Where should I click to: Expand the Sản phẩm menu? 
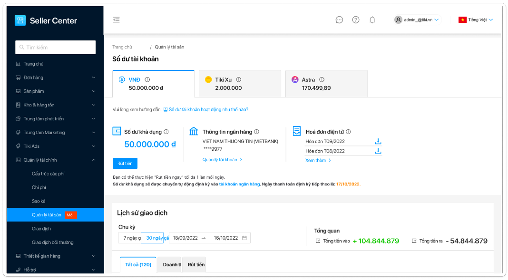tap(55, 91)
